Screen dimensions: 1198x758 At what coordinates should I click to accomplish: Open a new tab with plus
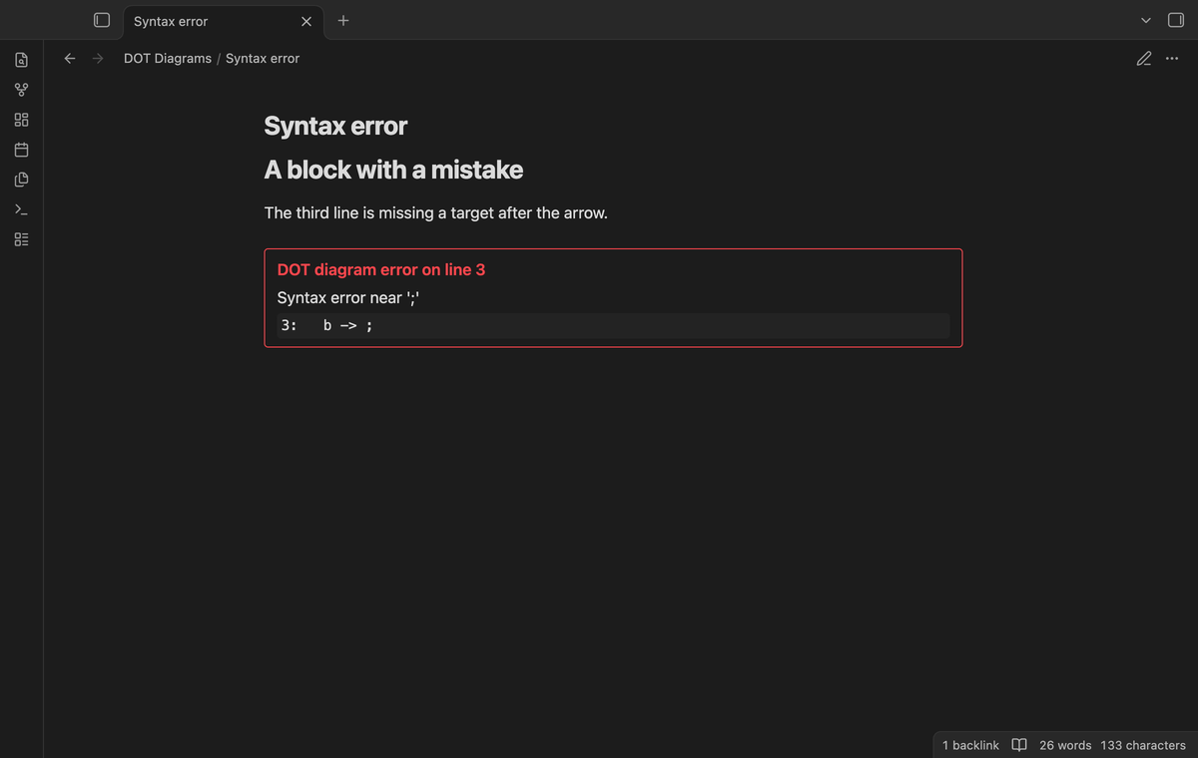(x=342, y=20)
